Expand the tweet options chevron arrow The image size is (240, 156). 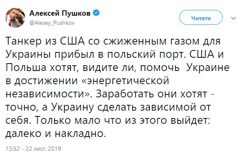[x=233, y=18]
